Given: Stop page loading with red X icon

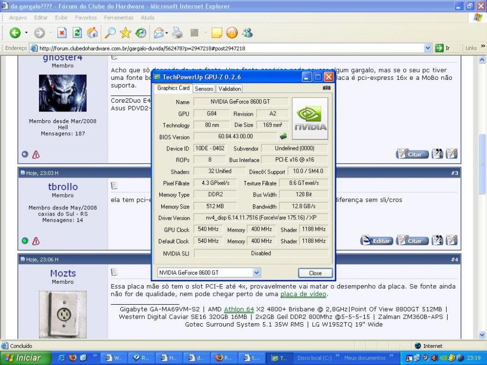Looking at the screenshot, I should click(x=62, y=33).
